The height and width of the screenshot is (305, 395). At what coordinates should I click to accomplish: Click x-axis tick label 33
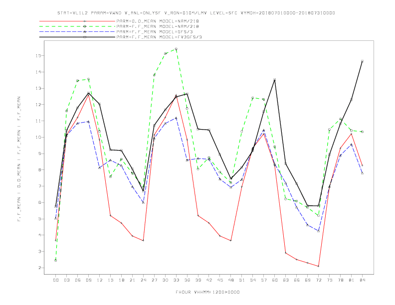pos(176,280)
